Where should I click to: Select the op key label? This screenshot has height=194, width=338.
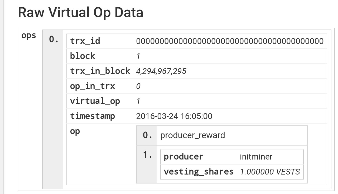click(x=75, y=131)
